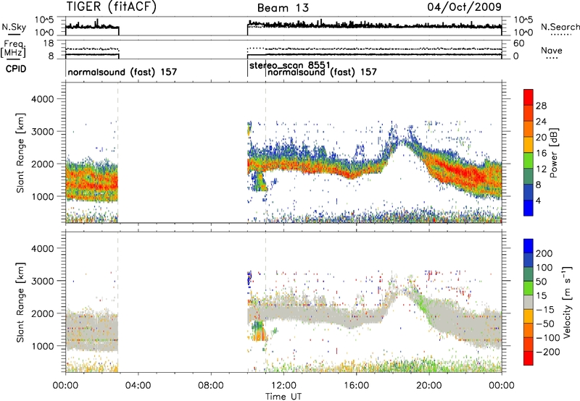Click the 'Beam 13' heading
This screenshot has height=401, width=580.
tap(283, 8)
